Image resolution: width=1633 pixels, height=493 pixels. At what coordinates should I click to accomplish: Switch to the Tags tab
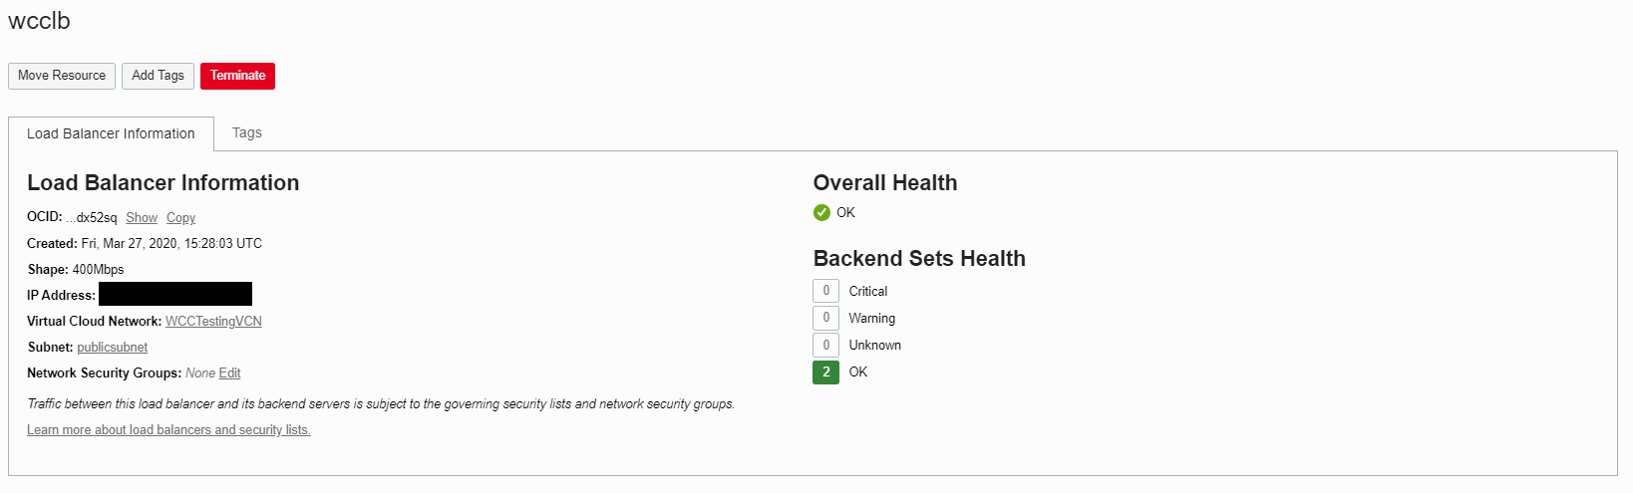point(247,132)
